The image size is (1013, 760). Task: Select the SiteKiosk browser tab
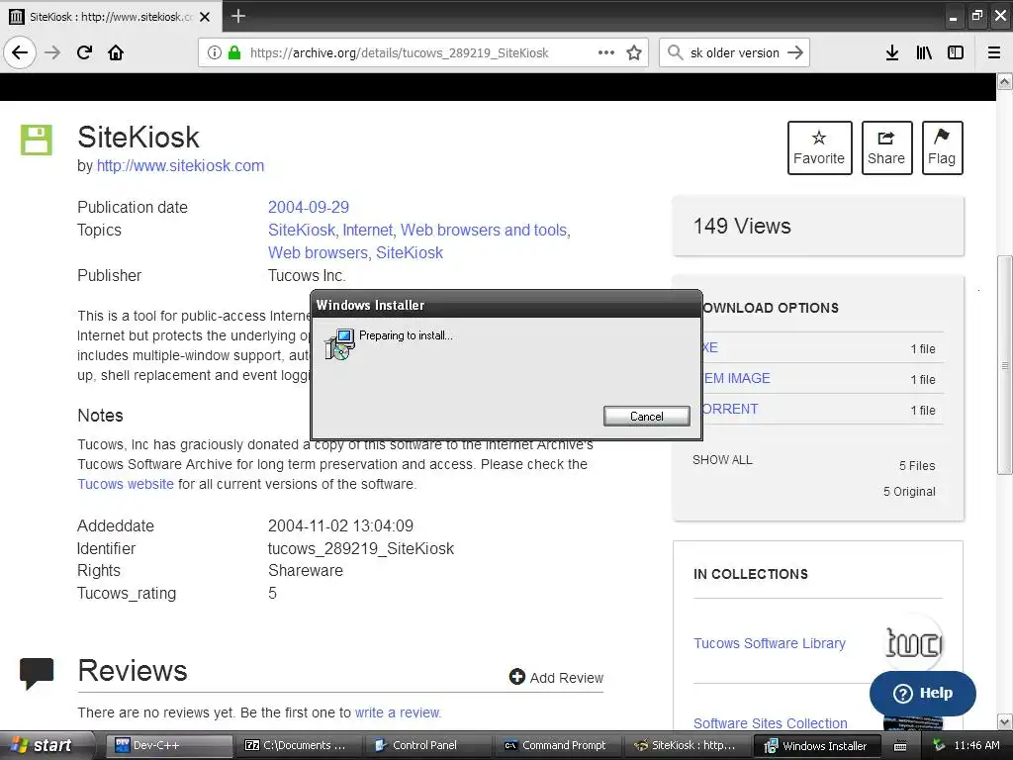pos(111,17)
